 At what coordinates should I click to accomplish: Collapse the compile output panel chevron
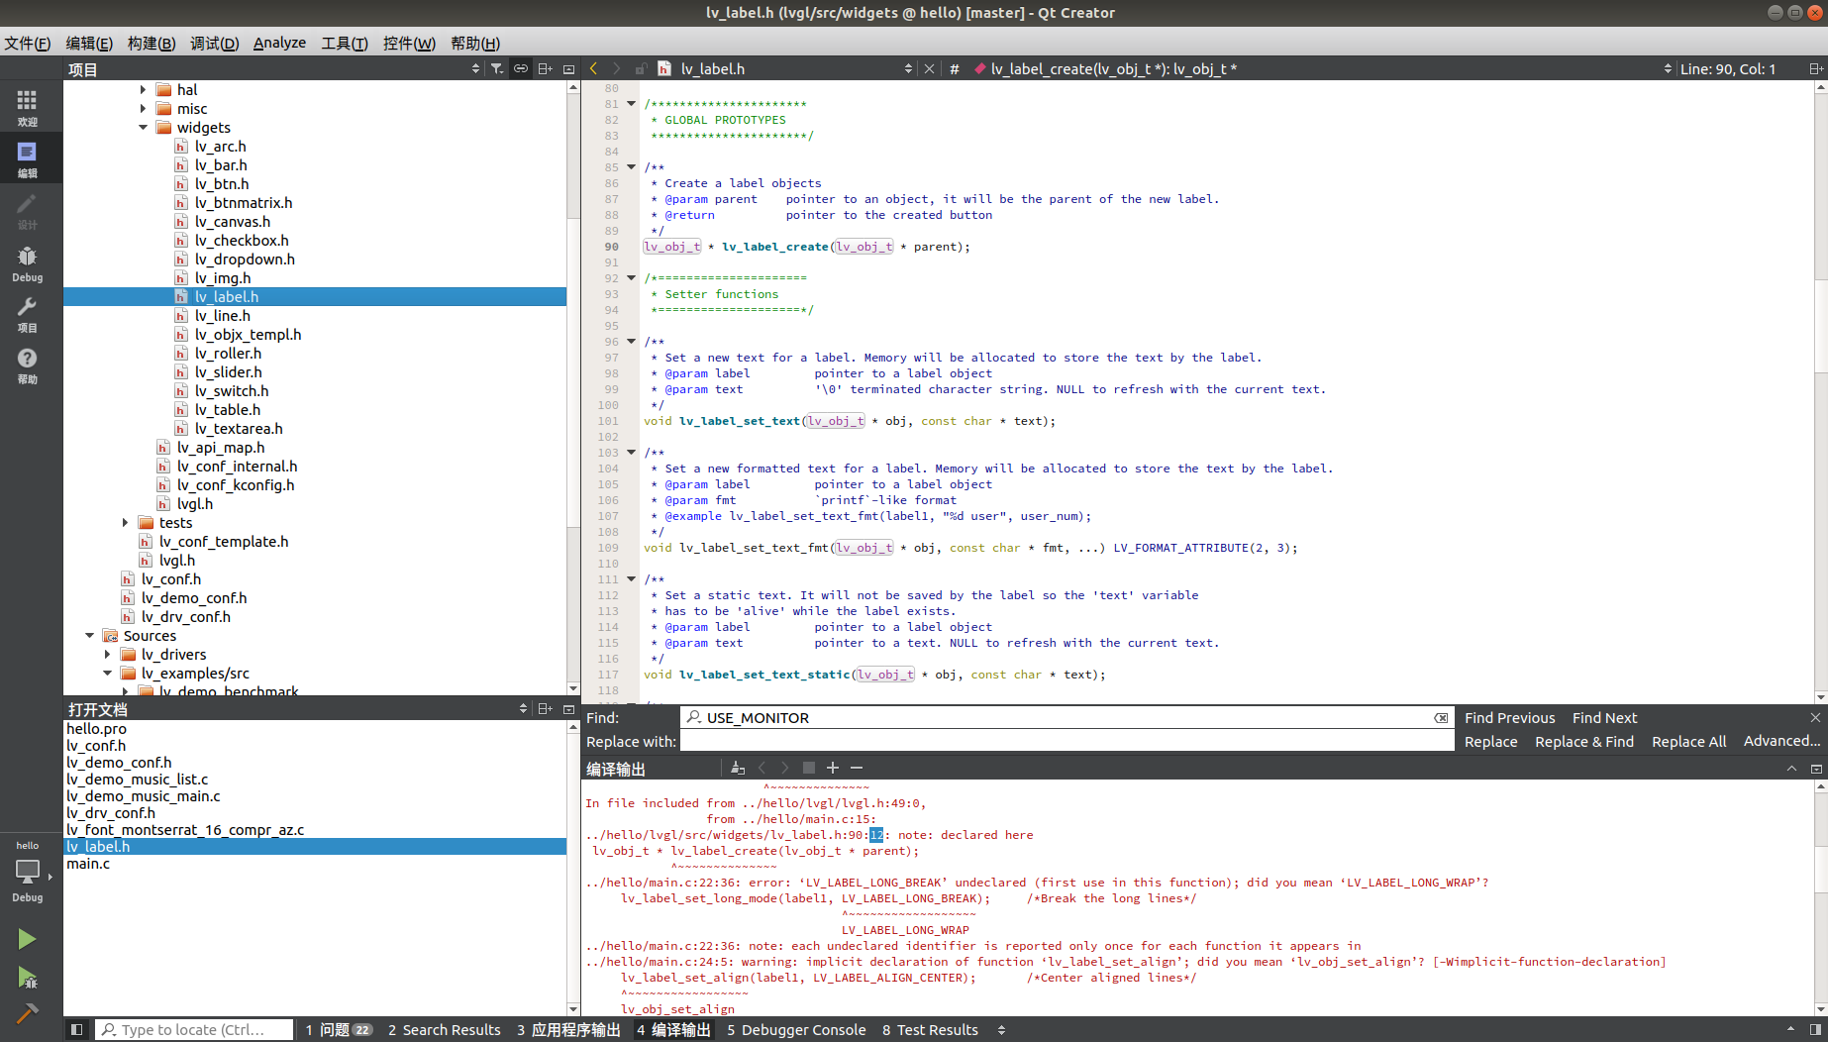(1791, 768)
